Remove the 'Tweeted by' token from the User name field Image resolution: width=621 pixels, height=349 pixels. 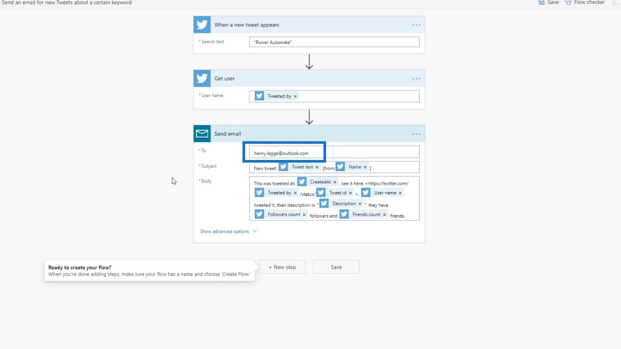[x=295, y=97]
